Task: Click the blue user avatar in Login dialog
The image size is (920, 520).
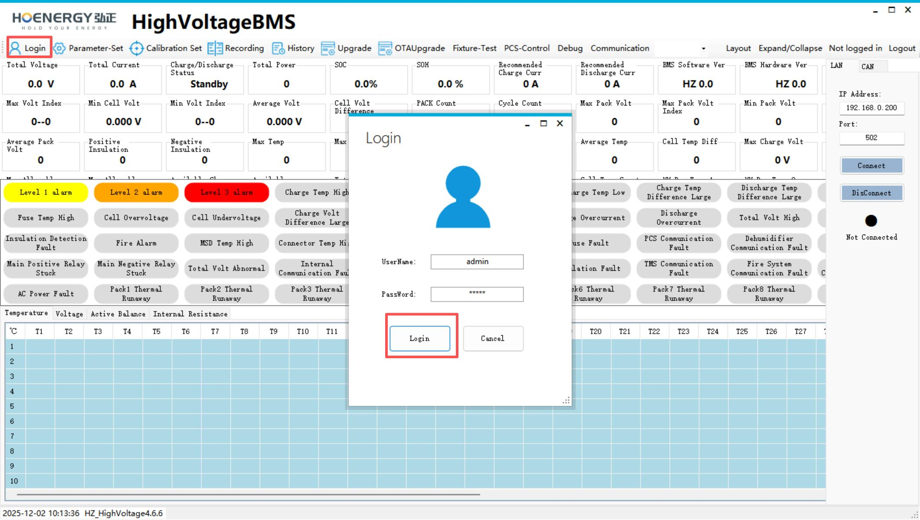Action: [463, 197]
